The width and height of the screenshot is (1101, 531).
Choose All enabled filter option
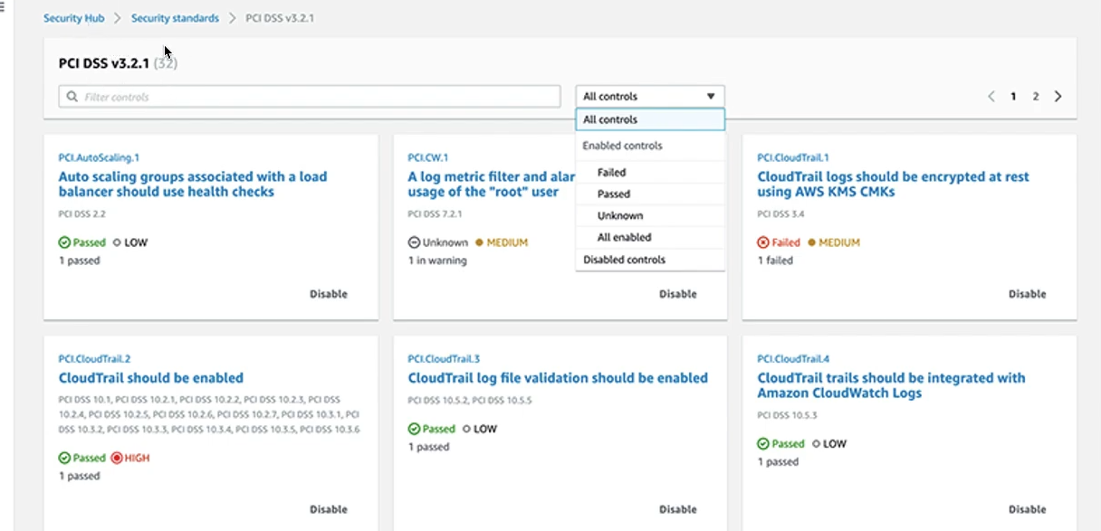coord(624,237)
